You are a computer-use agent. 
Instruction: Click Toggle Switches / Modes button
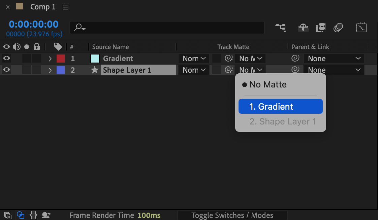[232, 215]
